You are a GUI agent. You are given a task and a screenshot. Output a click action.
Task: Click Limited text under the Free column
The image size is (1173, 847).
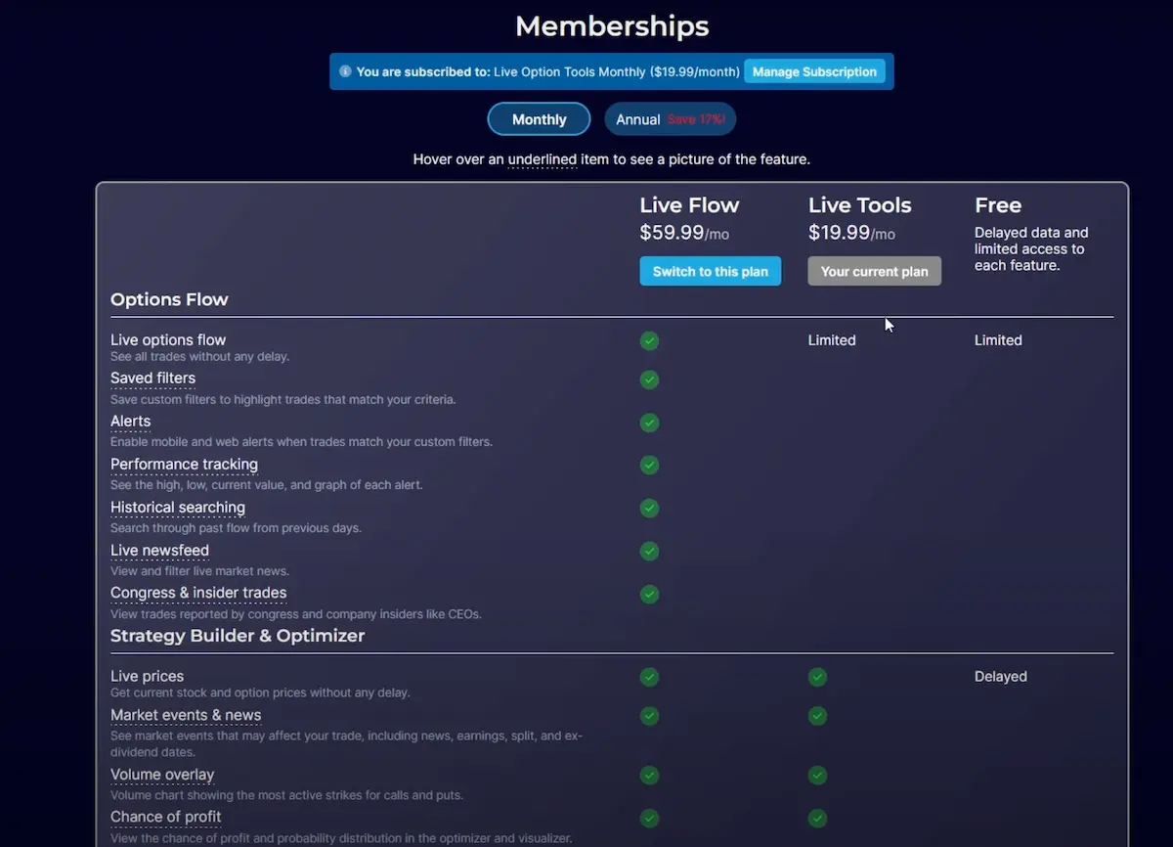click(998, 340)
